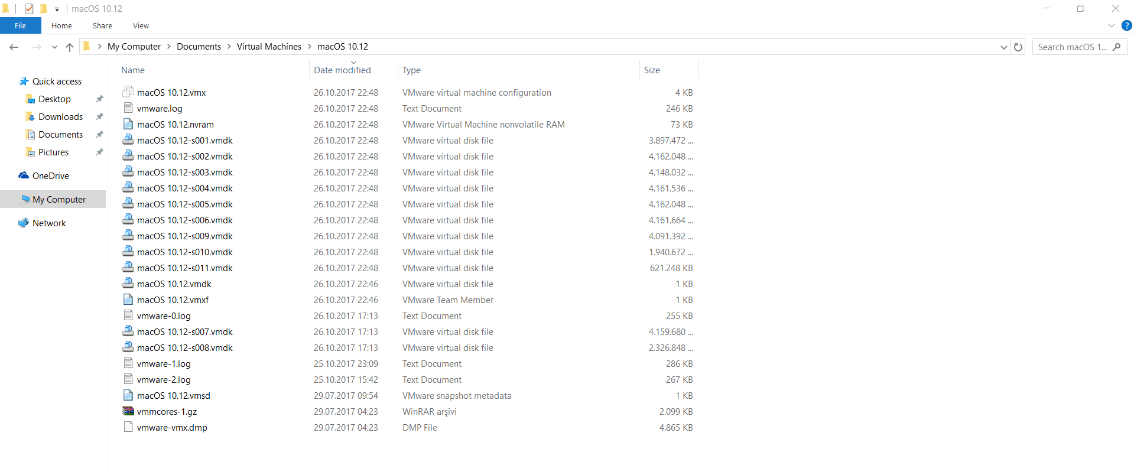
Task: Click the macOS 10.12-s008.vmdk disk icon
Action: coord(128,347)
